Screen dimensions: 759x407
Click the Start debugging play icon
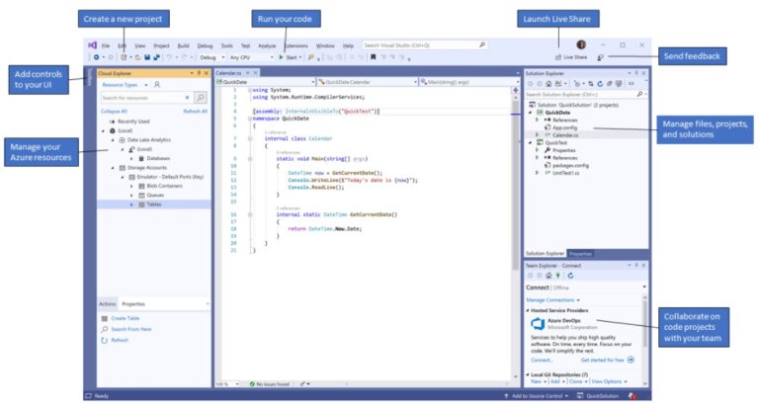(281, 57)
